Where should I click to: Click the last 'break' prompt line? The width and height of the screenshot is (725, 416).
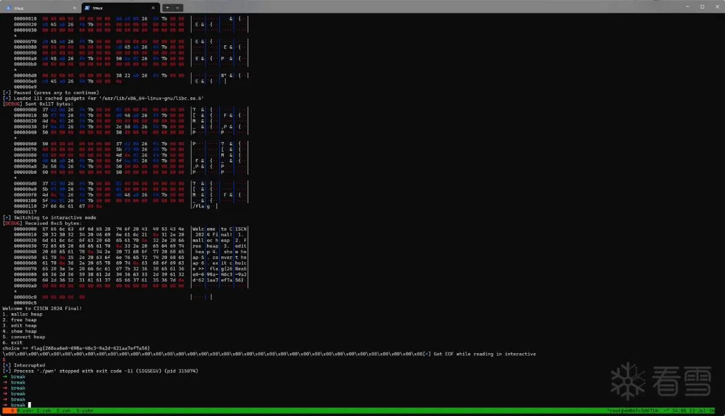click(18, 405)
